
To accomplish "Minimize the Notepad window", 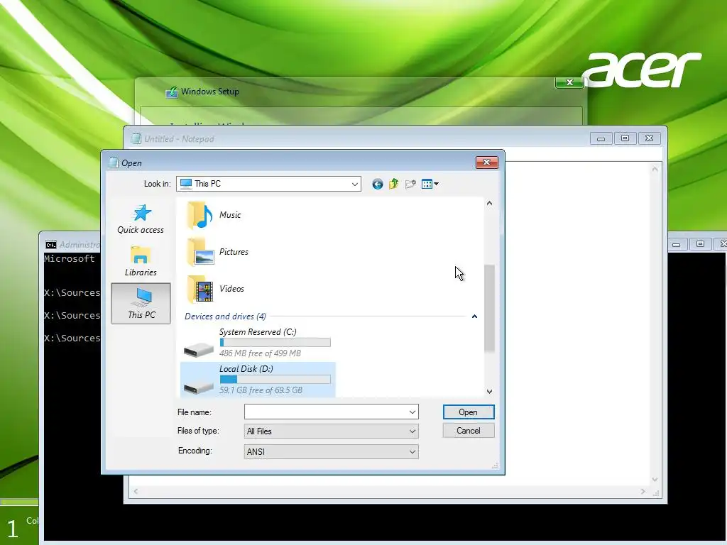I will pos(601,138).
